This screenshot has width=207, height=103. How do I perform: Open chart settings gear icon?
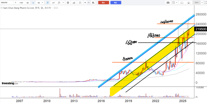pyautogui.click(x=68, y=3)
